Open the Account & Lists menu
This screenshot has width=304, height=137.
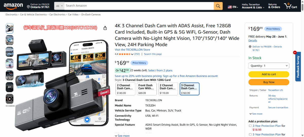pos(253,8)
